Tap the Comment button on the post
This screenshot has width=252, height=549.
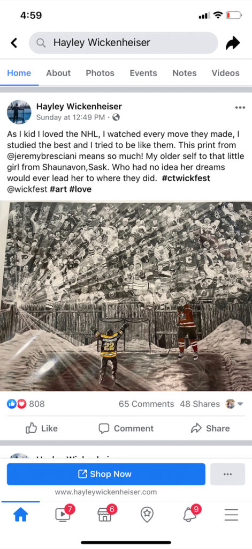[x=126, y=428]
